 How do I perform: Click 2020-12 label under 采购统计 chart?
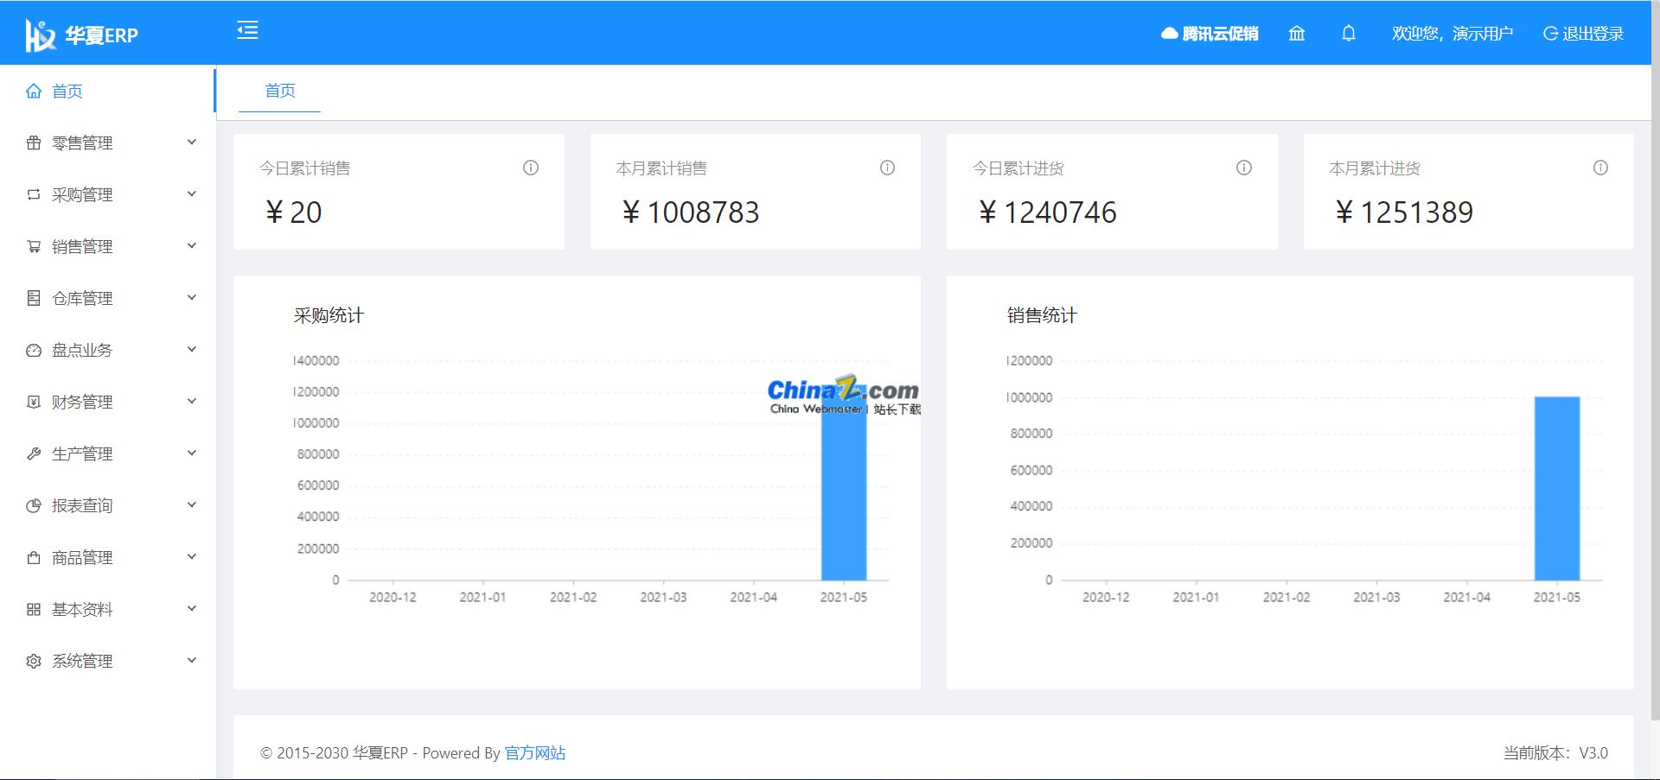coord(393,597)
